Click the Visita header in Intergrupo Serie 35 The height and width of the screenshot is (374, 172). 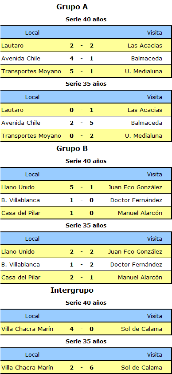point(155,355)
